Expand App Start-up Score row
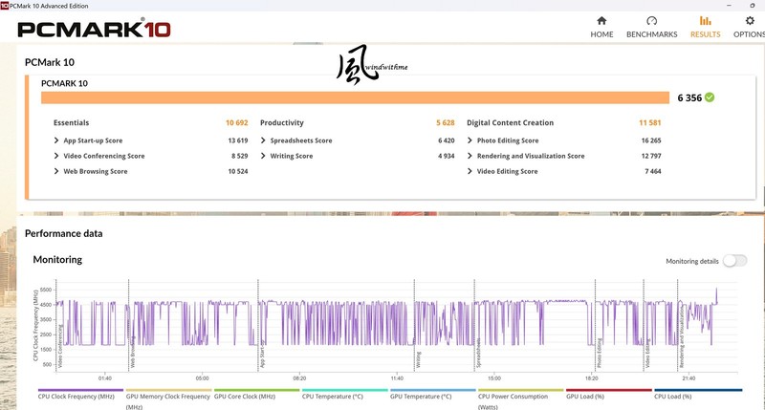The width and height of the screenshot is (765, 410). pyautogui.click(x=57, y=140)
